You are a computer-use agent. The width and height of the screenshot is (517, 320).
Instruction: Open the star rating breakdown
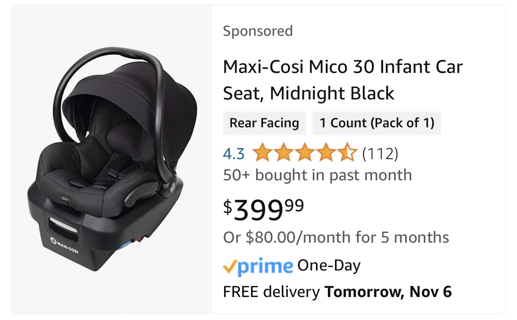[304, 152]
